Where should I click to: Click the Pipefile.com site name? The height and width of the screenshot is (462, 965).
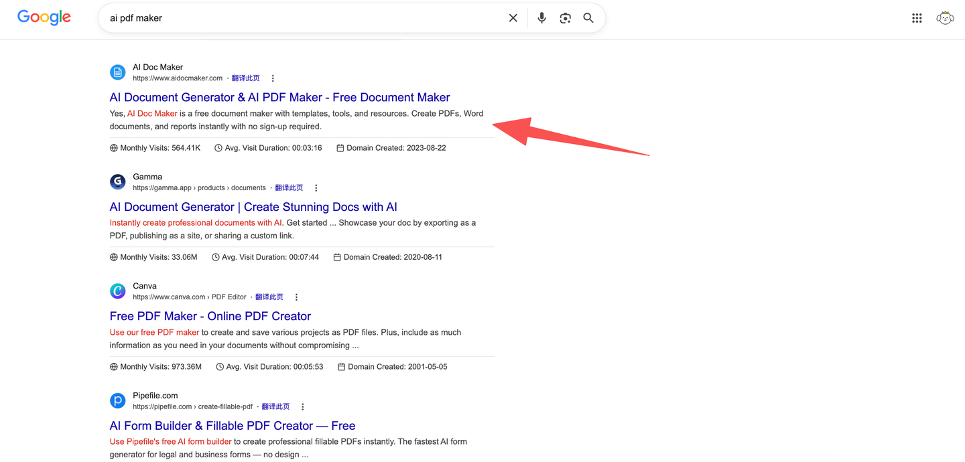155,396
